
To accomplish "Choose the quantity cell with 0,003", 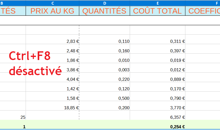I will pos(104,70).
